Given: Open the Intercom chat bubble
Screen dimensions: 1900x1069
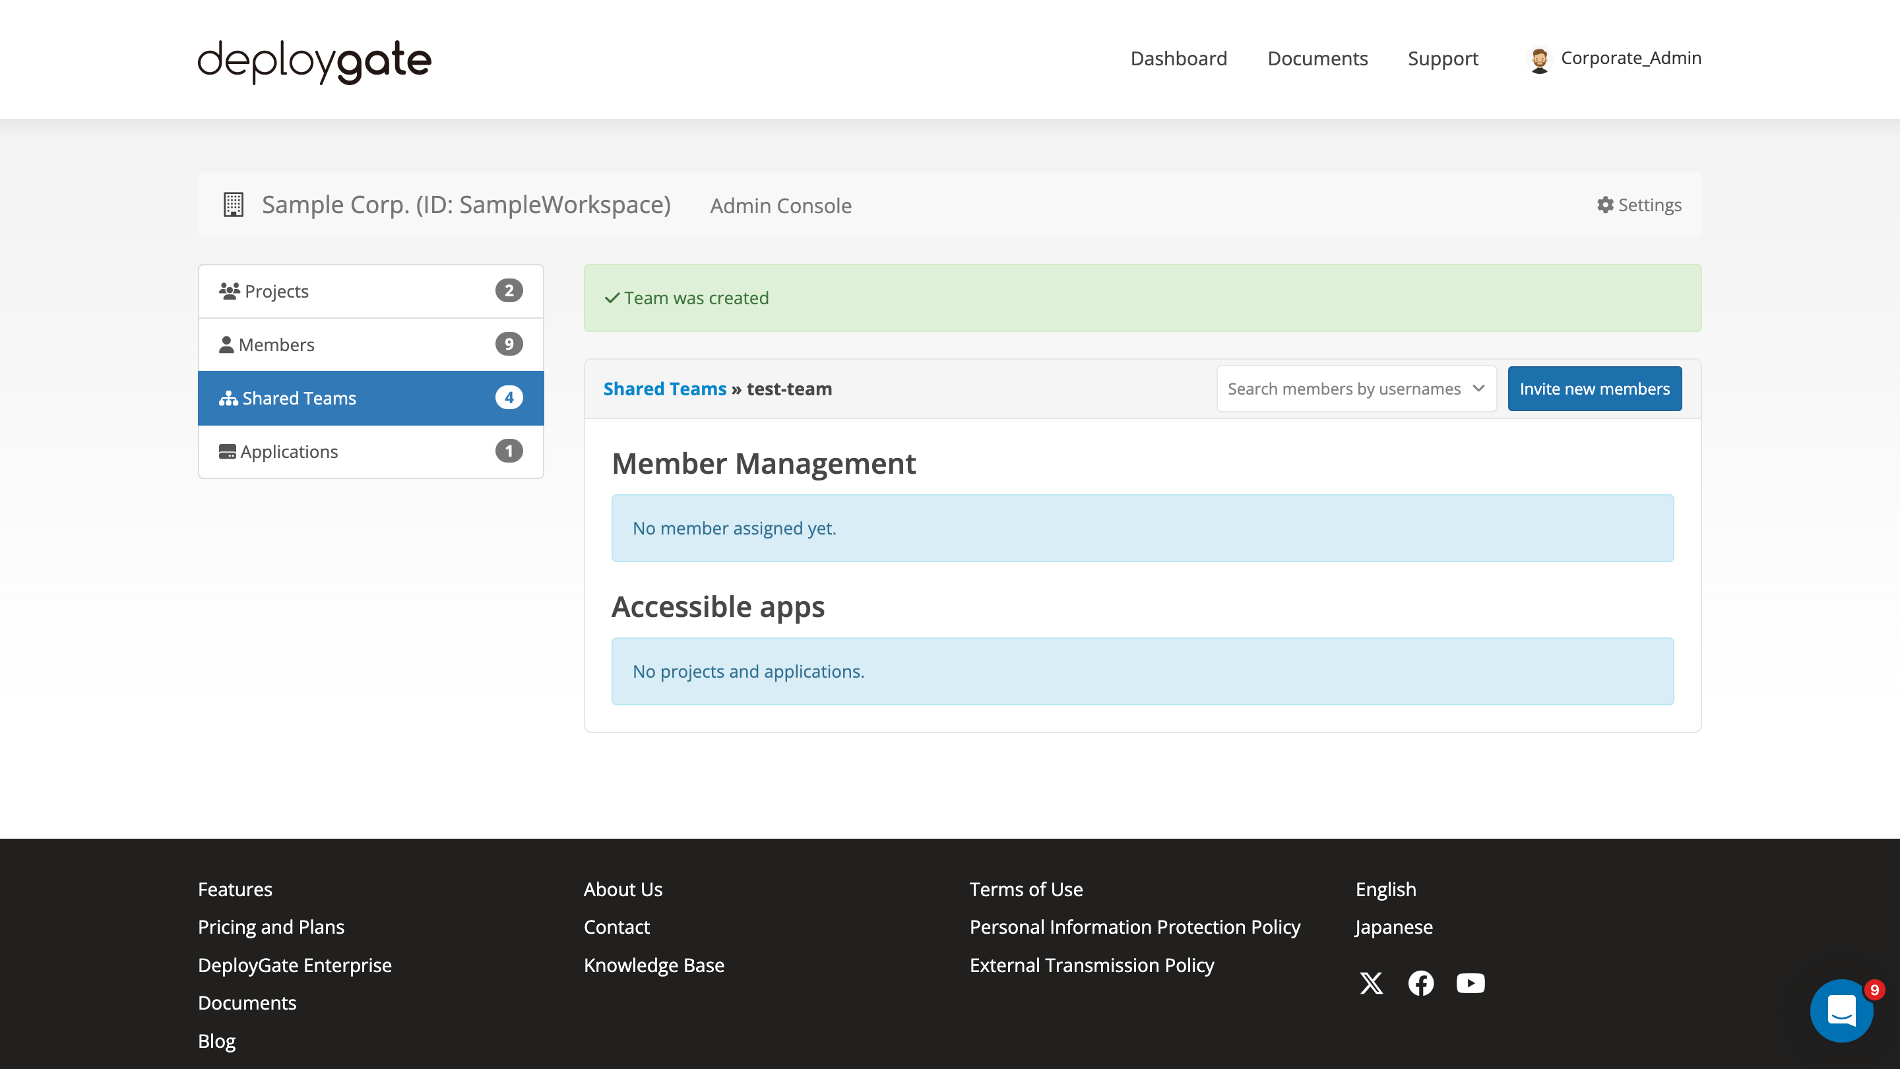Looking at the screenshot, I should (x=1842, y=1011).
